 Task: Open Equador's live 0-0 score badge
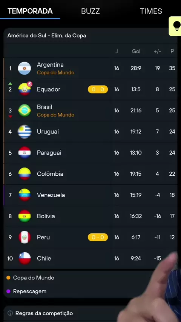click(x=98, y=89)
